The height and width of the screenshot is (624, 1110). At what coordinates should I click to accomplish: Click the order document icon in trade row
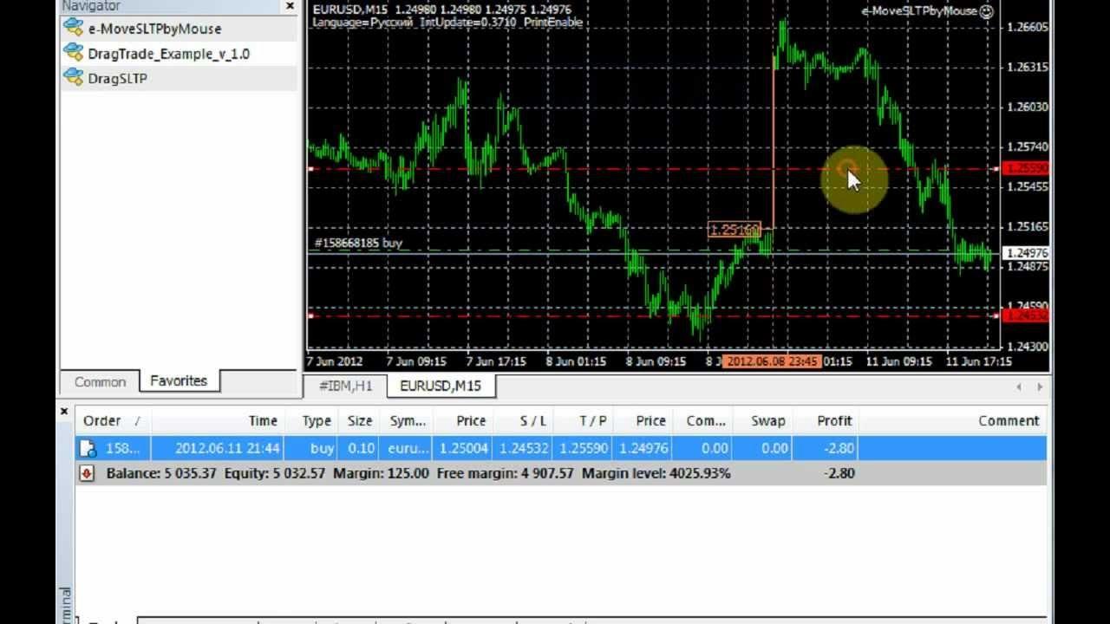click(x=87, y=448)
